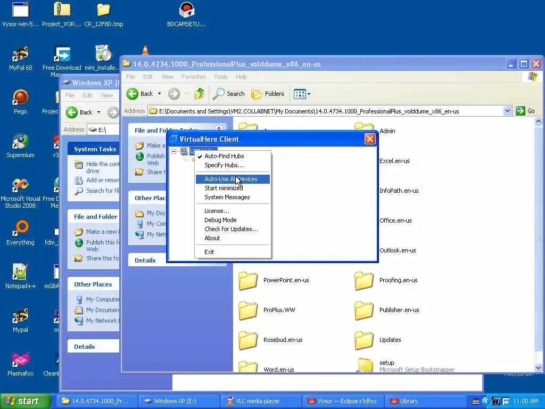Open Microsoft Visual Studio 2008 shortcut
The image size is (545, 409).
(20, 193)
